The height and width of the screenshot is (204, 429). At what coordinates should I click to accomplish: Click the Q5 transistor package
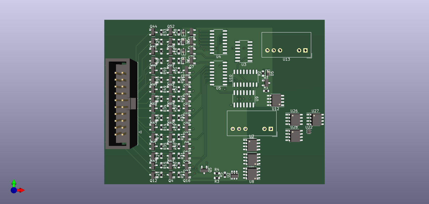[204, 170]
